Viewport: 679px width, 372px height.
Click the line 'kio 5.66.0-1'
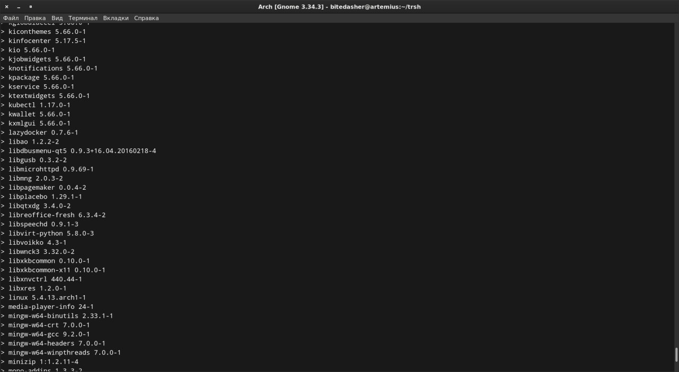pyautogui.click(x=32, y=50)
